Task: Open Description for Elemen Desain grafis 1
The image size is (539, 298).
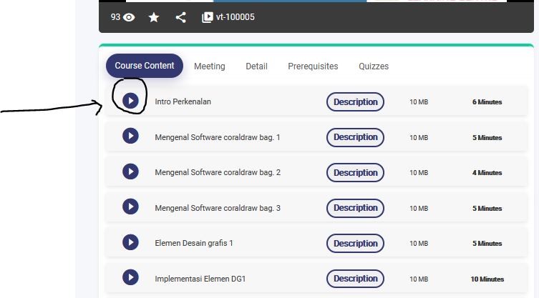Action: 355,243
